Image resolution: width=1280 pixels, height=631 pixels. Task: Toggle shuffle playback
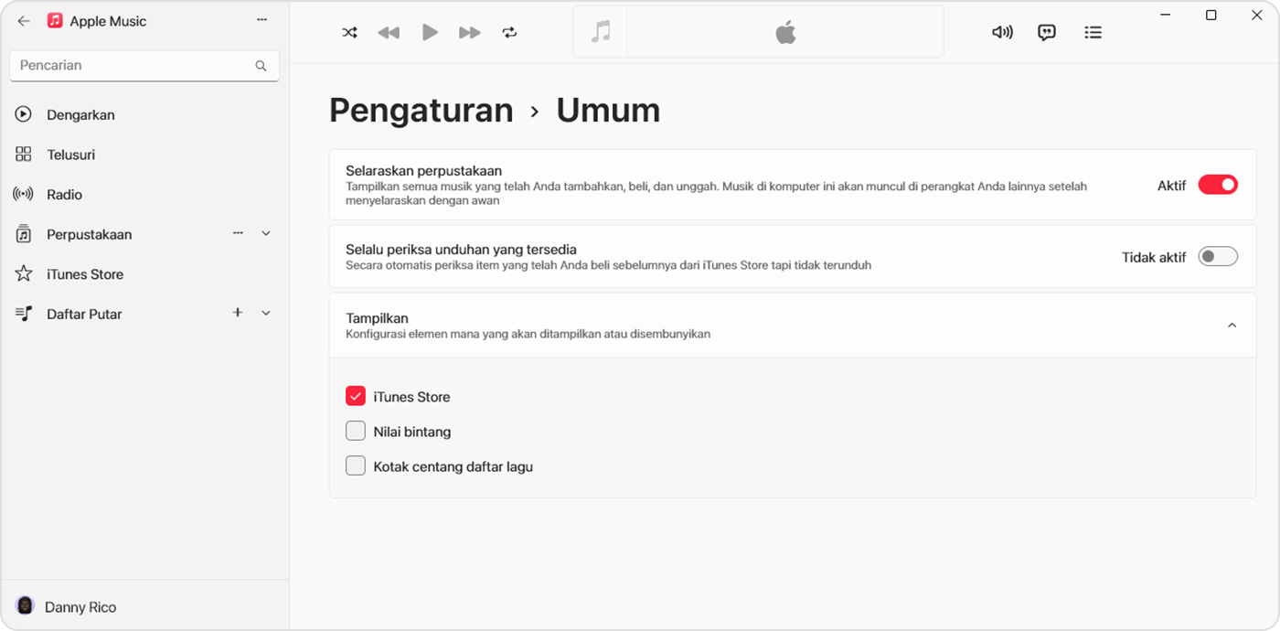click(349, 33)
